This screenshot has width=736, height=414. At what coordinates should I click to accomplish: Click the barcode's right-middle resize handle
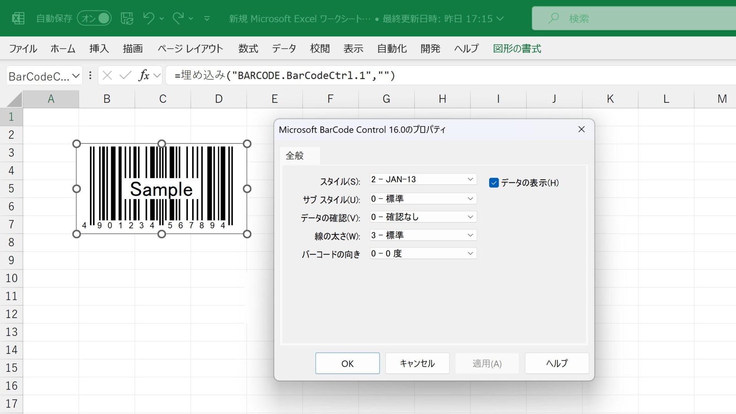pos(247,189)
